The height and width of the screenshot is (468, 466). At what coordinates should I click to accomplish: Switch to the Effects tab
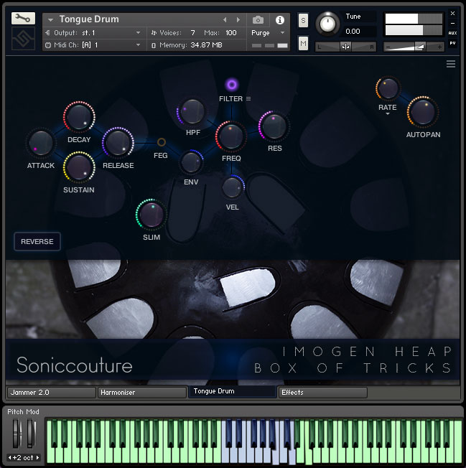(x=322, y=392)
